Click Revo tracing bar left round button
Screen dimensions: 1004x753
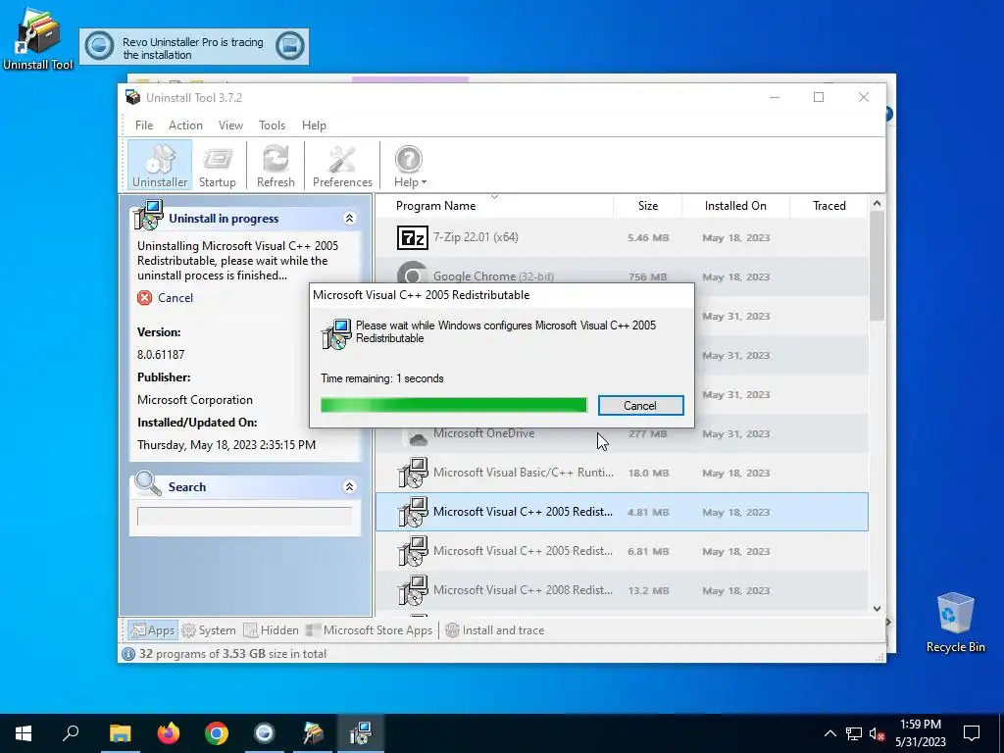[99, 46]
